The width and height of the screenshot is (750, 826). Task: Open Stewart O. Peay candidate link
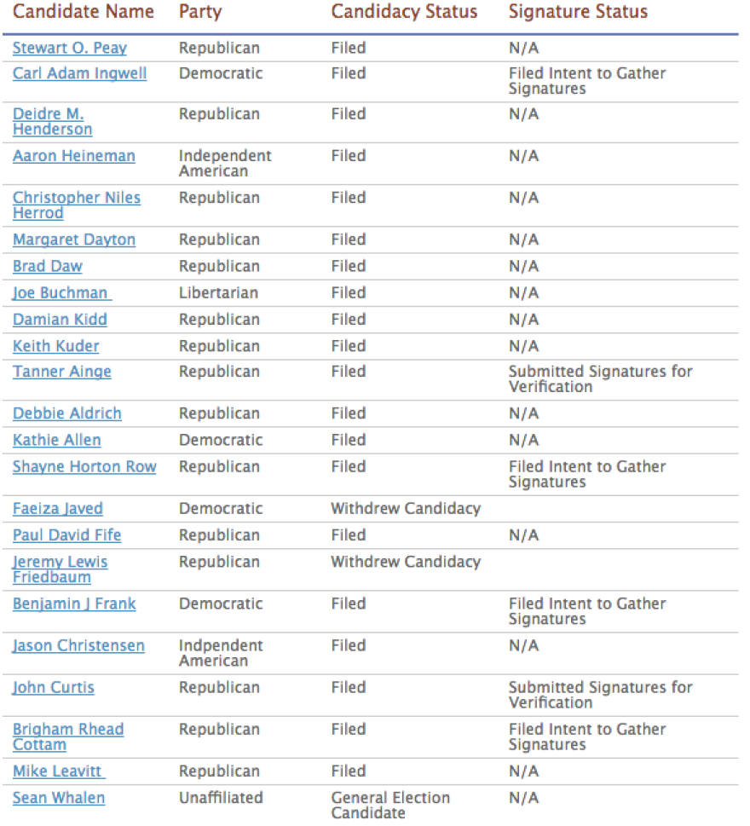tap(70, 48)
